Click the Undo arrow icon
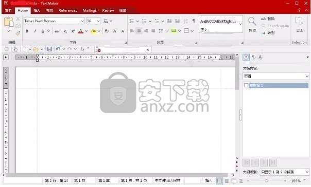The width and height of the screenshot is (311, 187). click(58, 49)
